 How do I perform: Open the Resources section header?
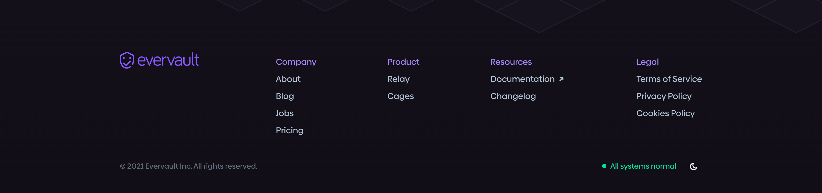(511, 62)
